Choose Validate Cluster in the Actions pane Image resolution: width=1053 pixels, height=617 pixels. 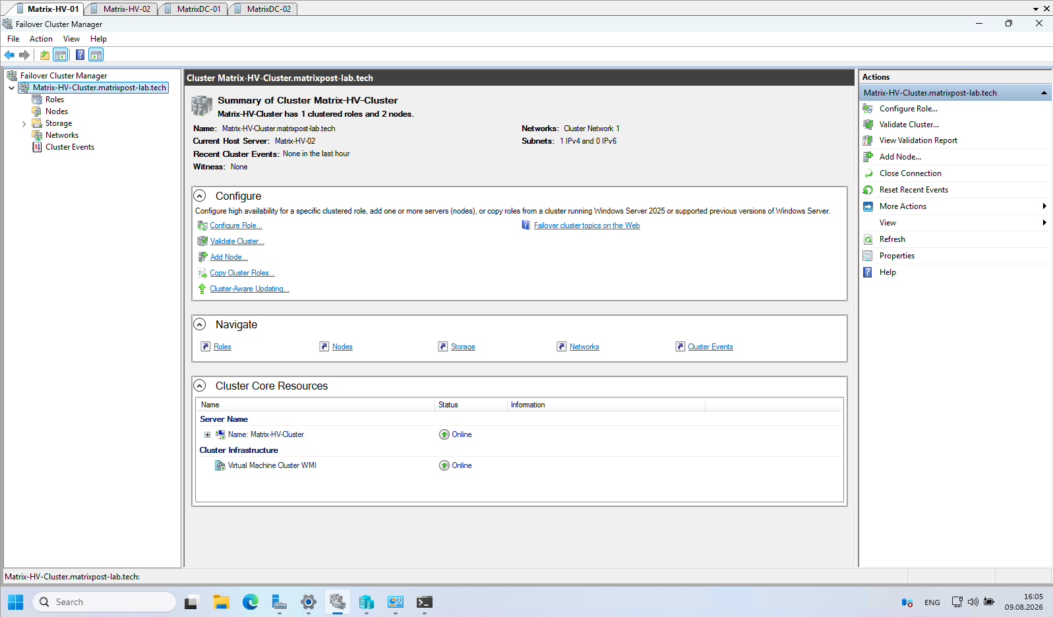[x=909, y=125]
